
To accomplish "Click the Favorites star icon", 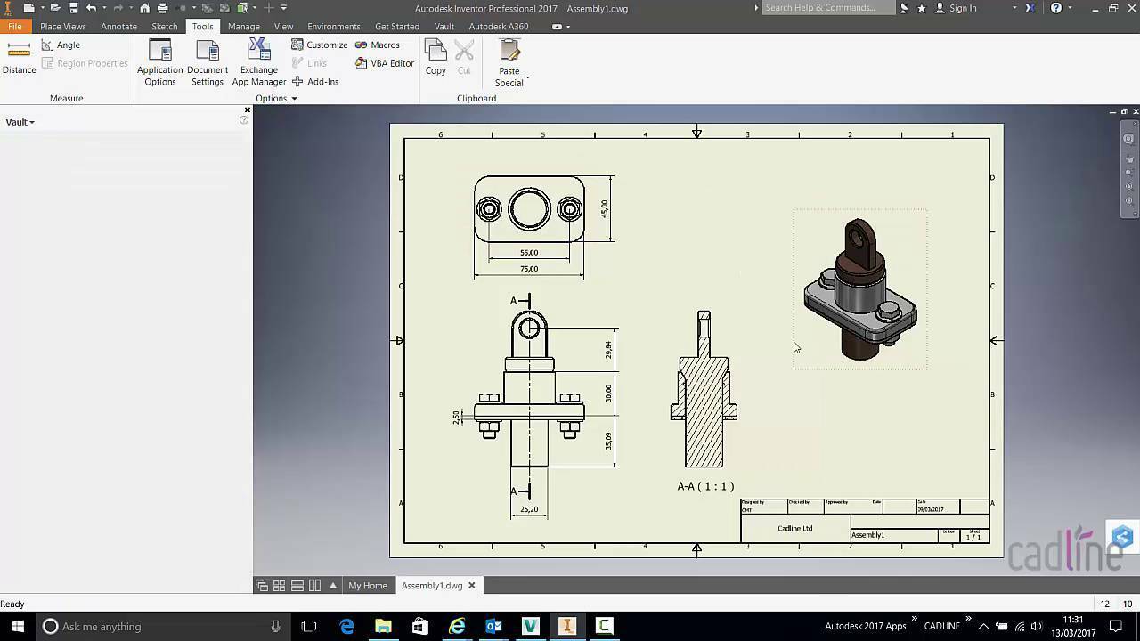I will pos(921,8).
